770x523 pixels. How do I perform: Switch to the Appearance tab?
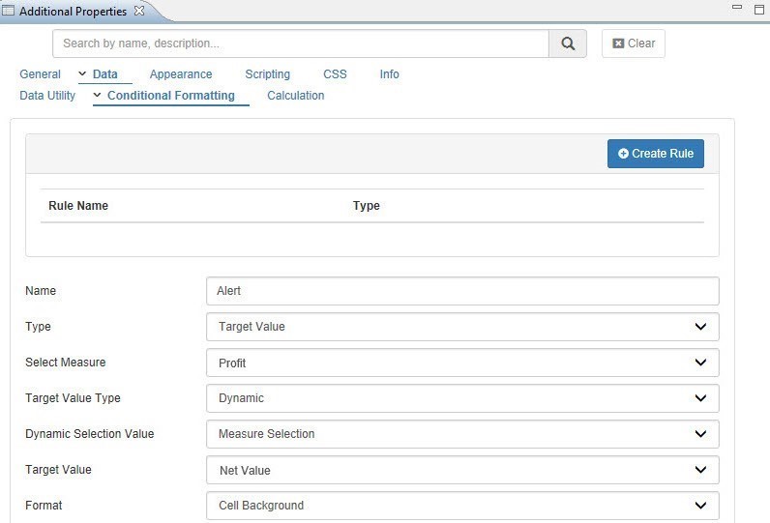pyautogui.click(x=181, y=74)
